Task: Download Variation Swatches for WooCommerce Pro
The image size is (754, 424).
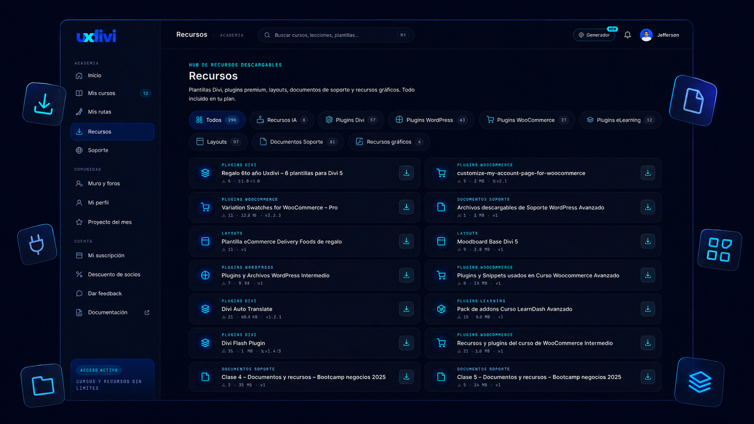Action: (x=406, y=207)
